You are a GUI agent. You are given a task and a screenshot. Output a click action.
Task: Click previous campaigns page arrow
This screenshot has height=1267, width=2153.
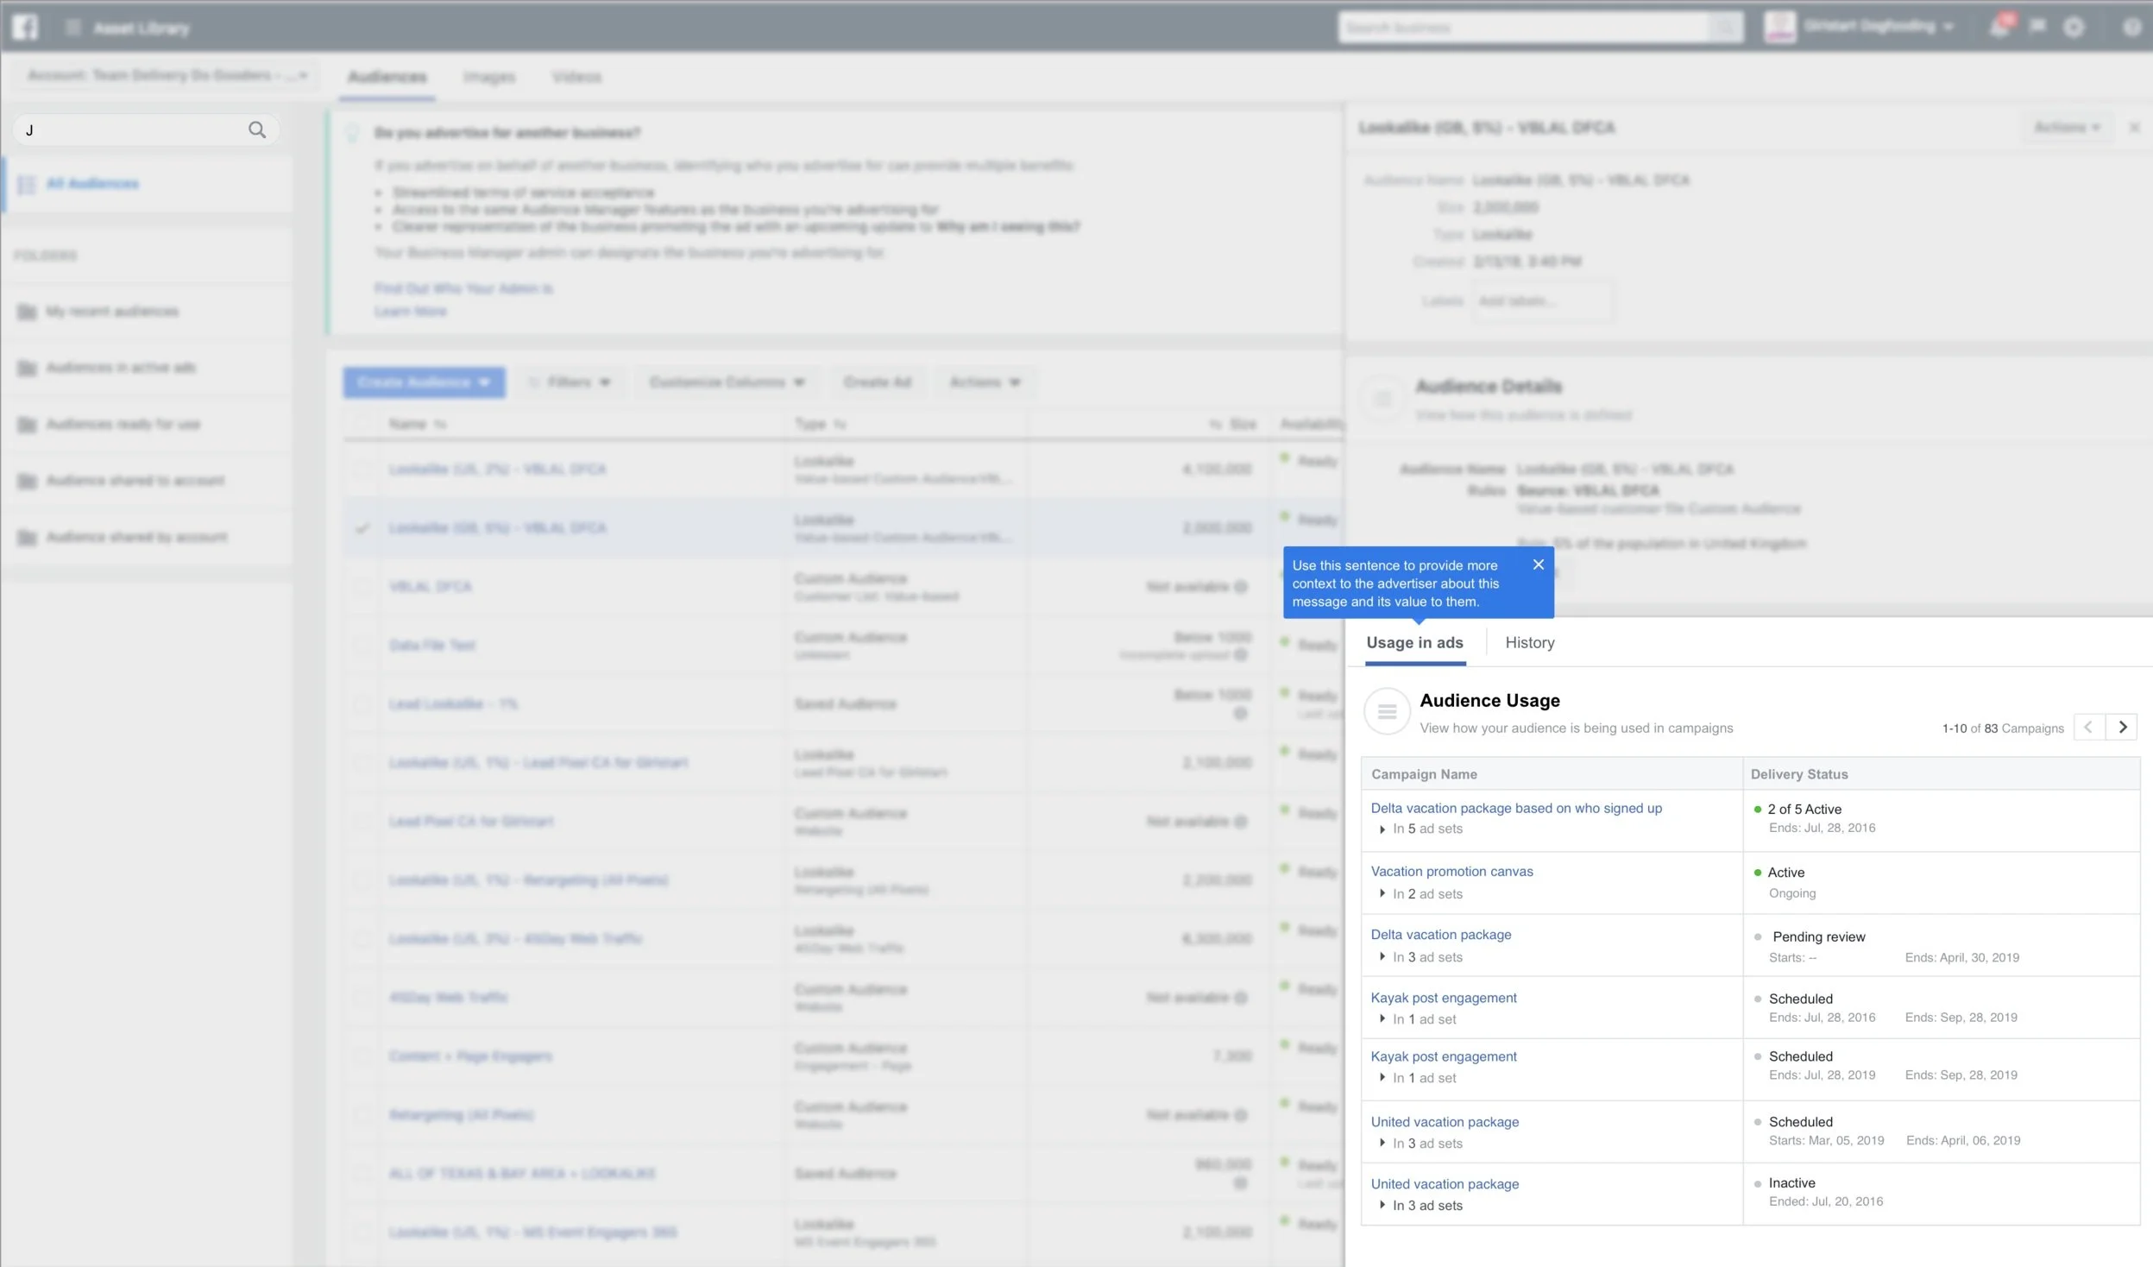click(2088, 727)
